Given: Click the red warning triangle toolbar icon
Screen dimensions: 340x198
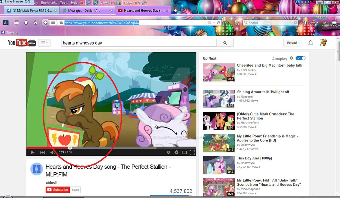Looking at the screenshot, I should 82,3.
